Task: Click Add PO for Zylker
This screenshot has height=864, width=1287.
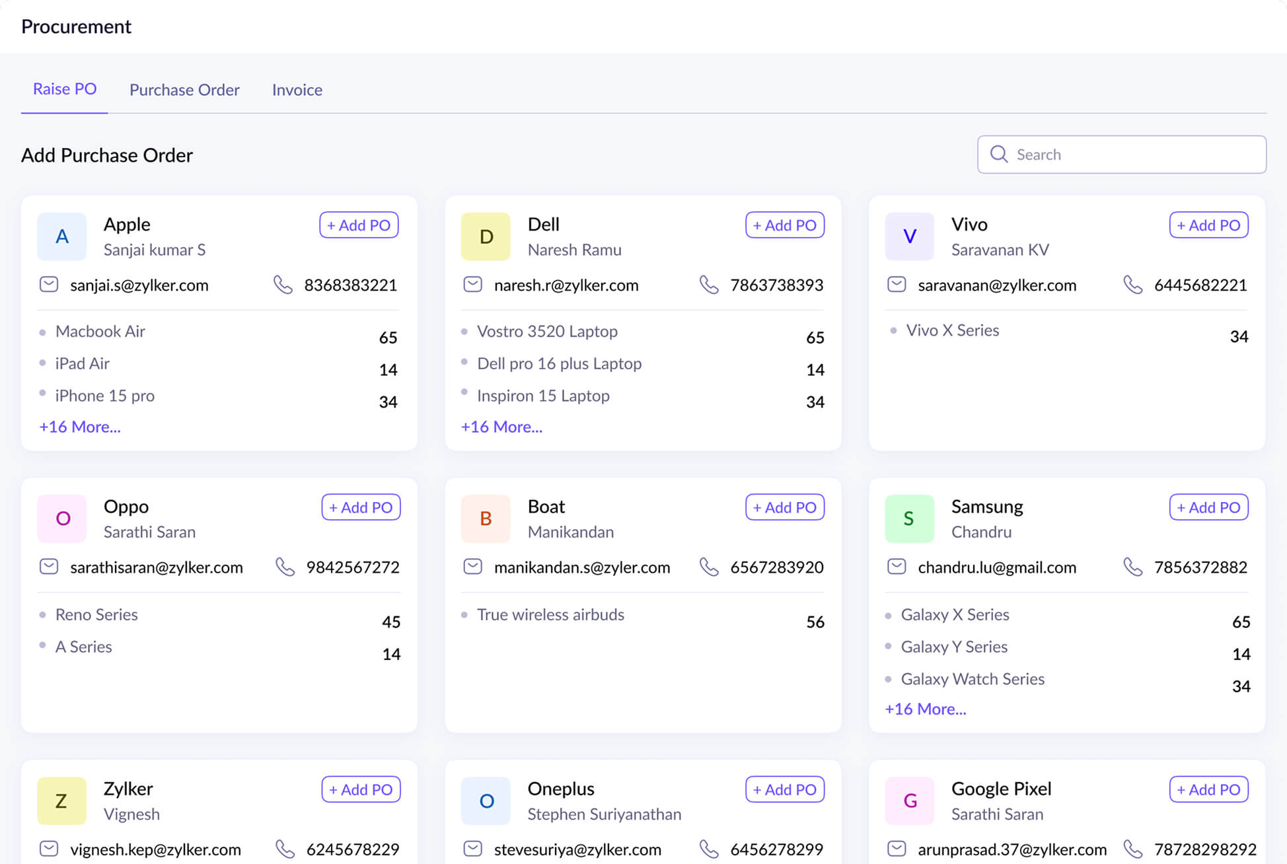Action: click(361, 789)
